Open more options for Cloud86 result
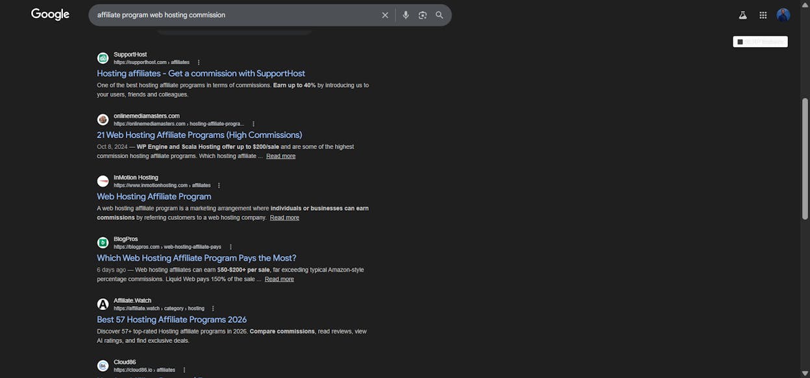This screenshot has height=378, width=810. (184, 370)
